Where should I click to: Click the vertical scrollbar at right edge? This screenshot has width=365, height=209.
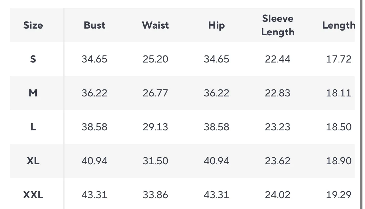coord(361,105)
